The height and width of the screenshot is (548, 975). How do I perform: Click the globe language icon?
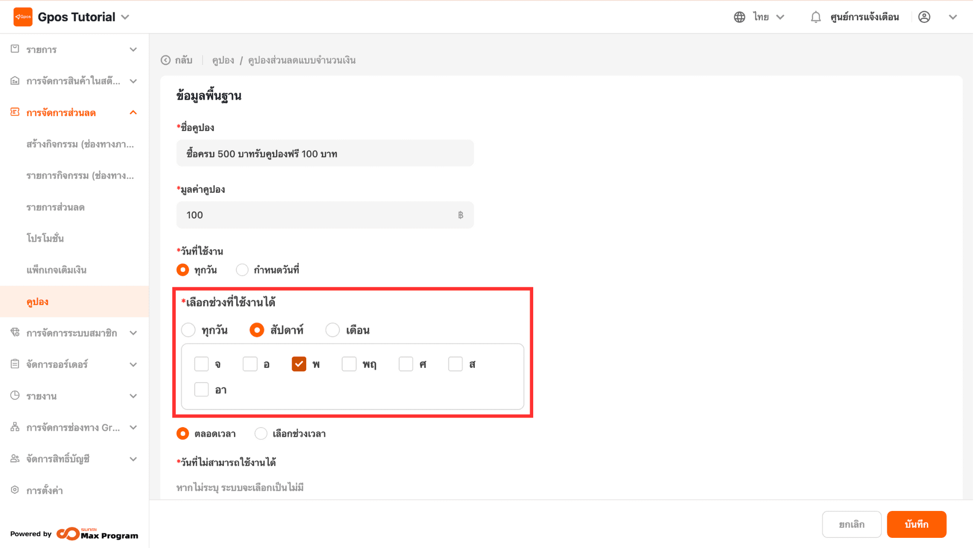(739, 17)
